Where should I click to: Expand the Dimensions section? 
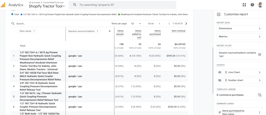[240, 28]
